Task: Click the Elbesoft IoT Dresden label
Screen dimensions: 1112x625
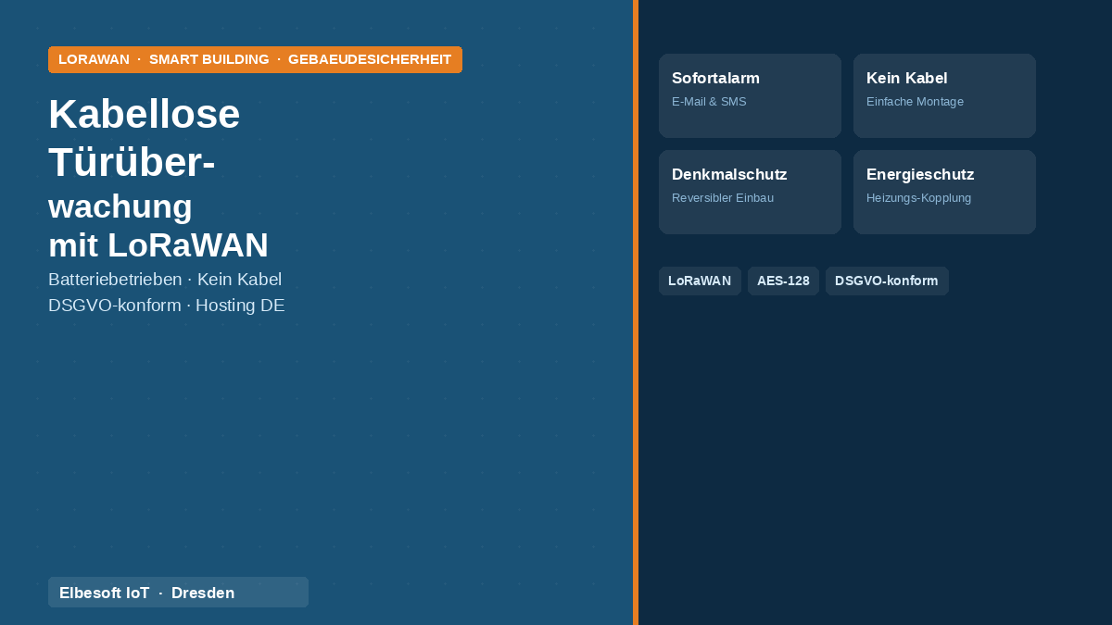Action: 178,593
